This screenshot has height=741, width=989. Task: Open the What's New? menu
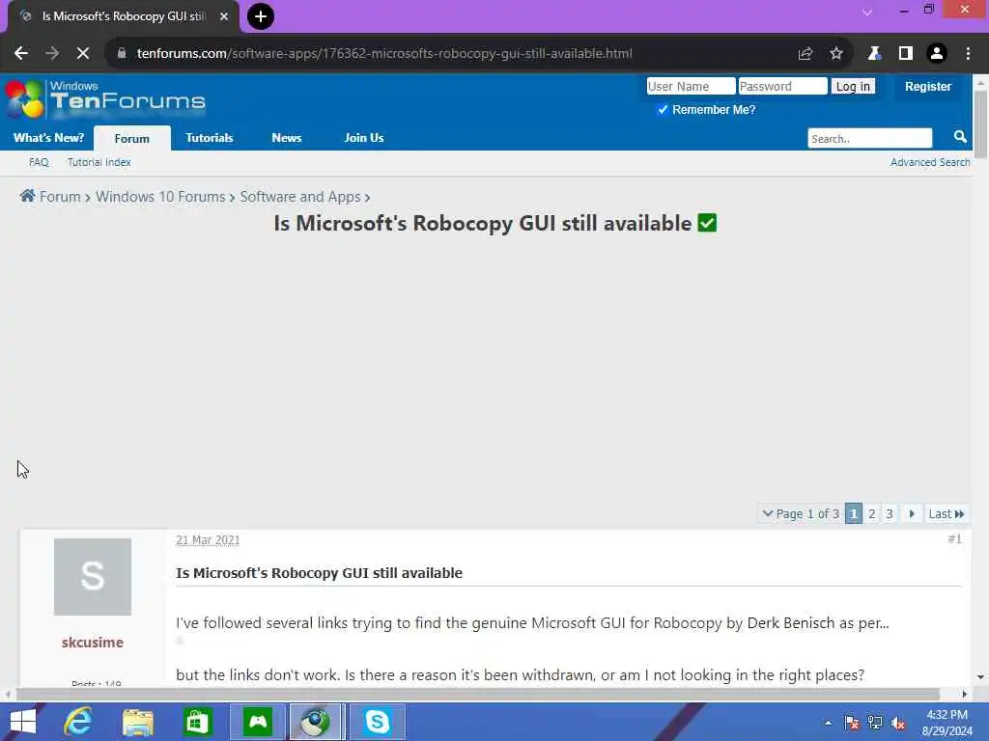tap(48, 138)
